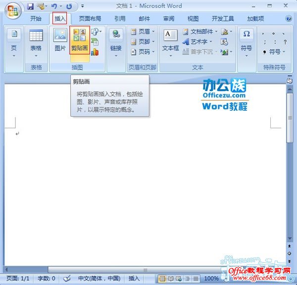The width and height of the screenshot is (297, 285).
Task: Open the 页面布局 tab
Action: click(x=90, y=19)
